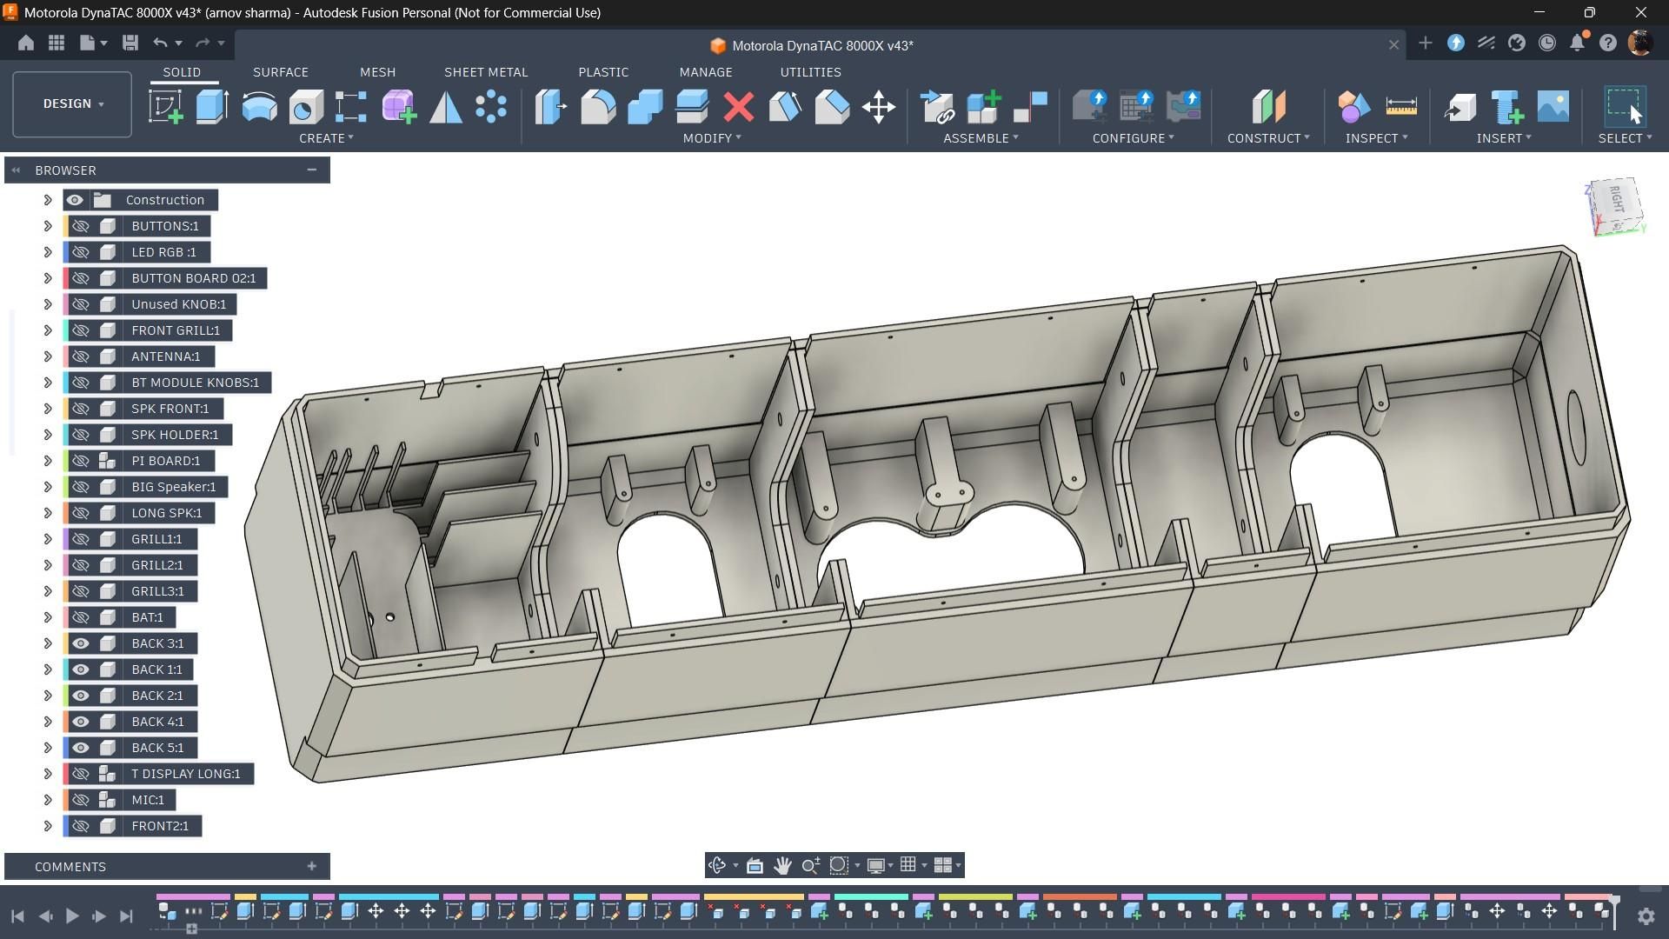Hide the BACK 3:1 component

(x=81, y=643)
